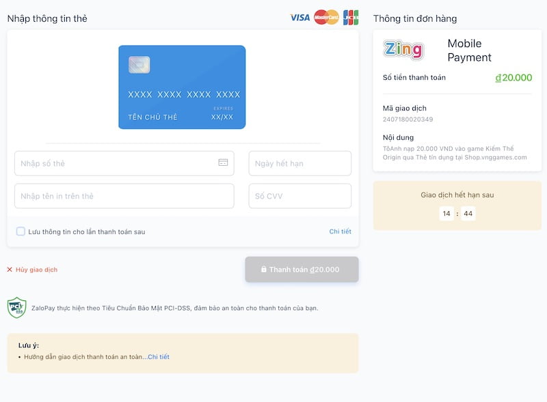Click the 'Ngày hết hạn' expiry date field
The height and width of the screenshot is (402, 547).
click(x=299, y=163)
